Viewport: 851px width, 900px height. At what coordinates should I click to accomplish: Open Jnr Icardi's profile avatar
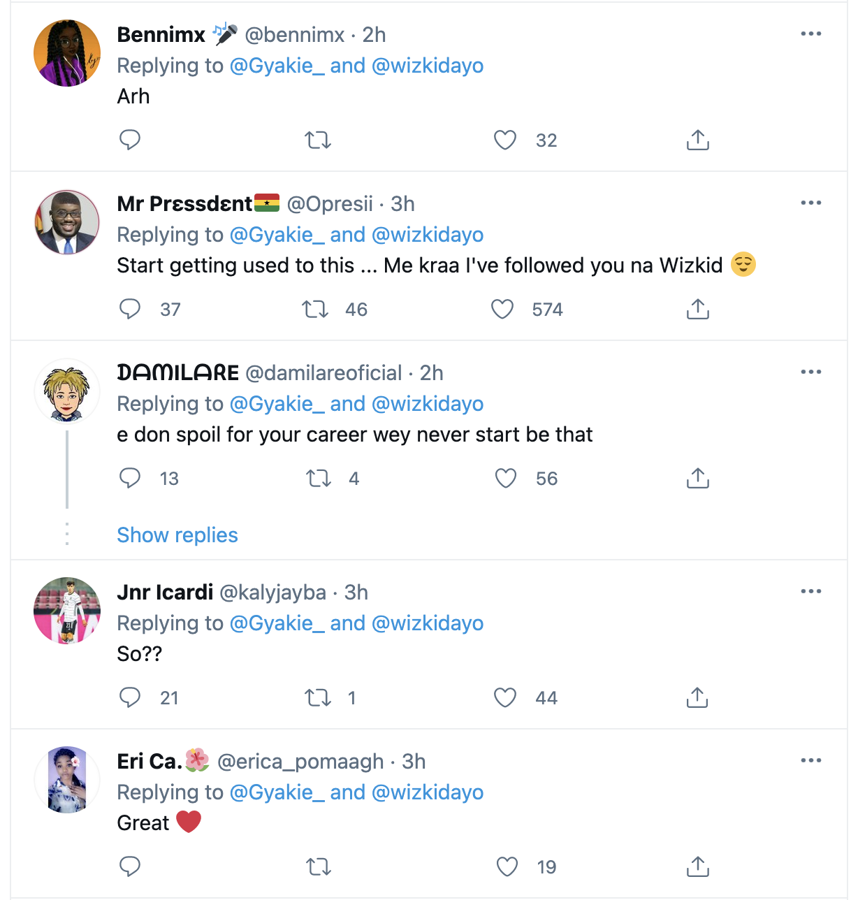(x=67, y=611)
